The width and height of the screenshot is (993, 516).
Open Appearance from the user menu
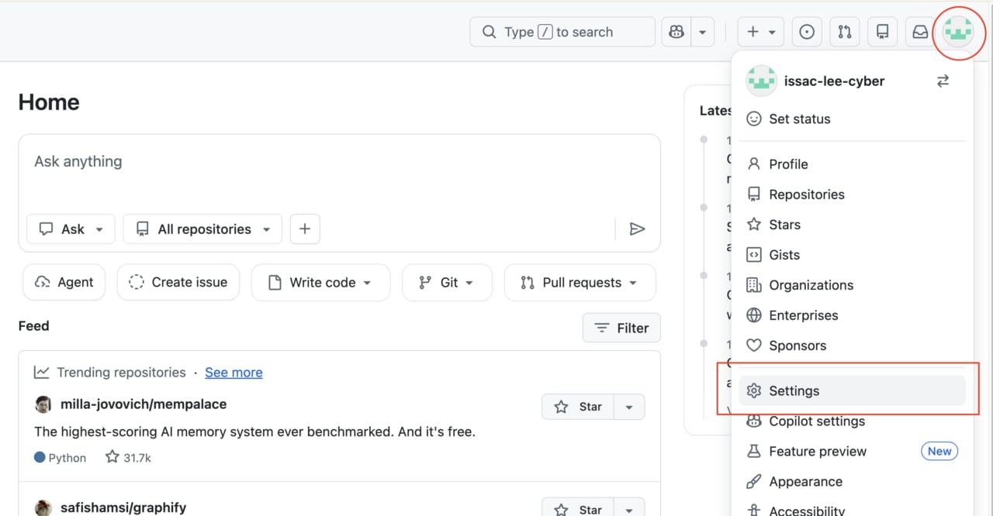852,481
